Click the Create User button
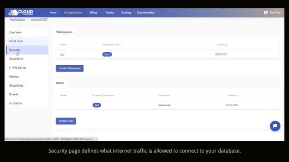This screenshot has height=162, width=289. [x=66, y=121]
